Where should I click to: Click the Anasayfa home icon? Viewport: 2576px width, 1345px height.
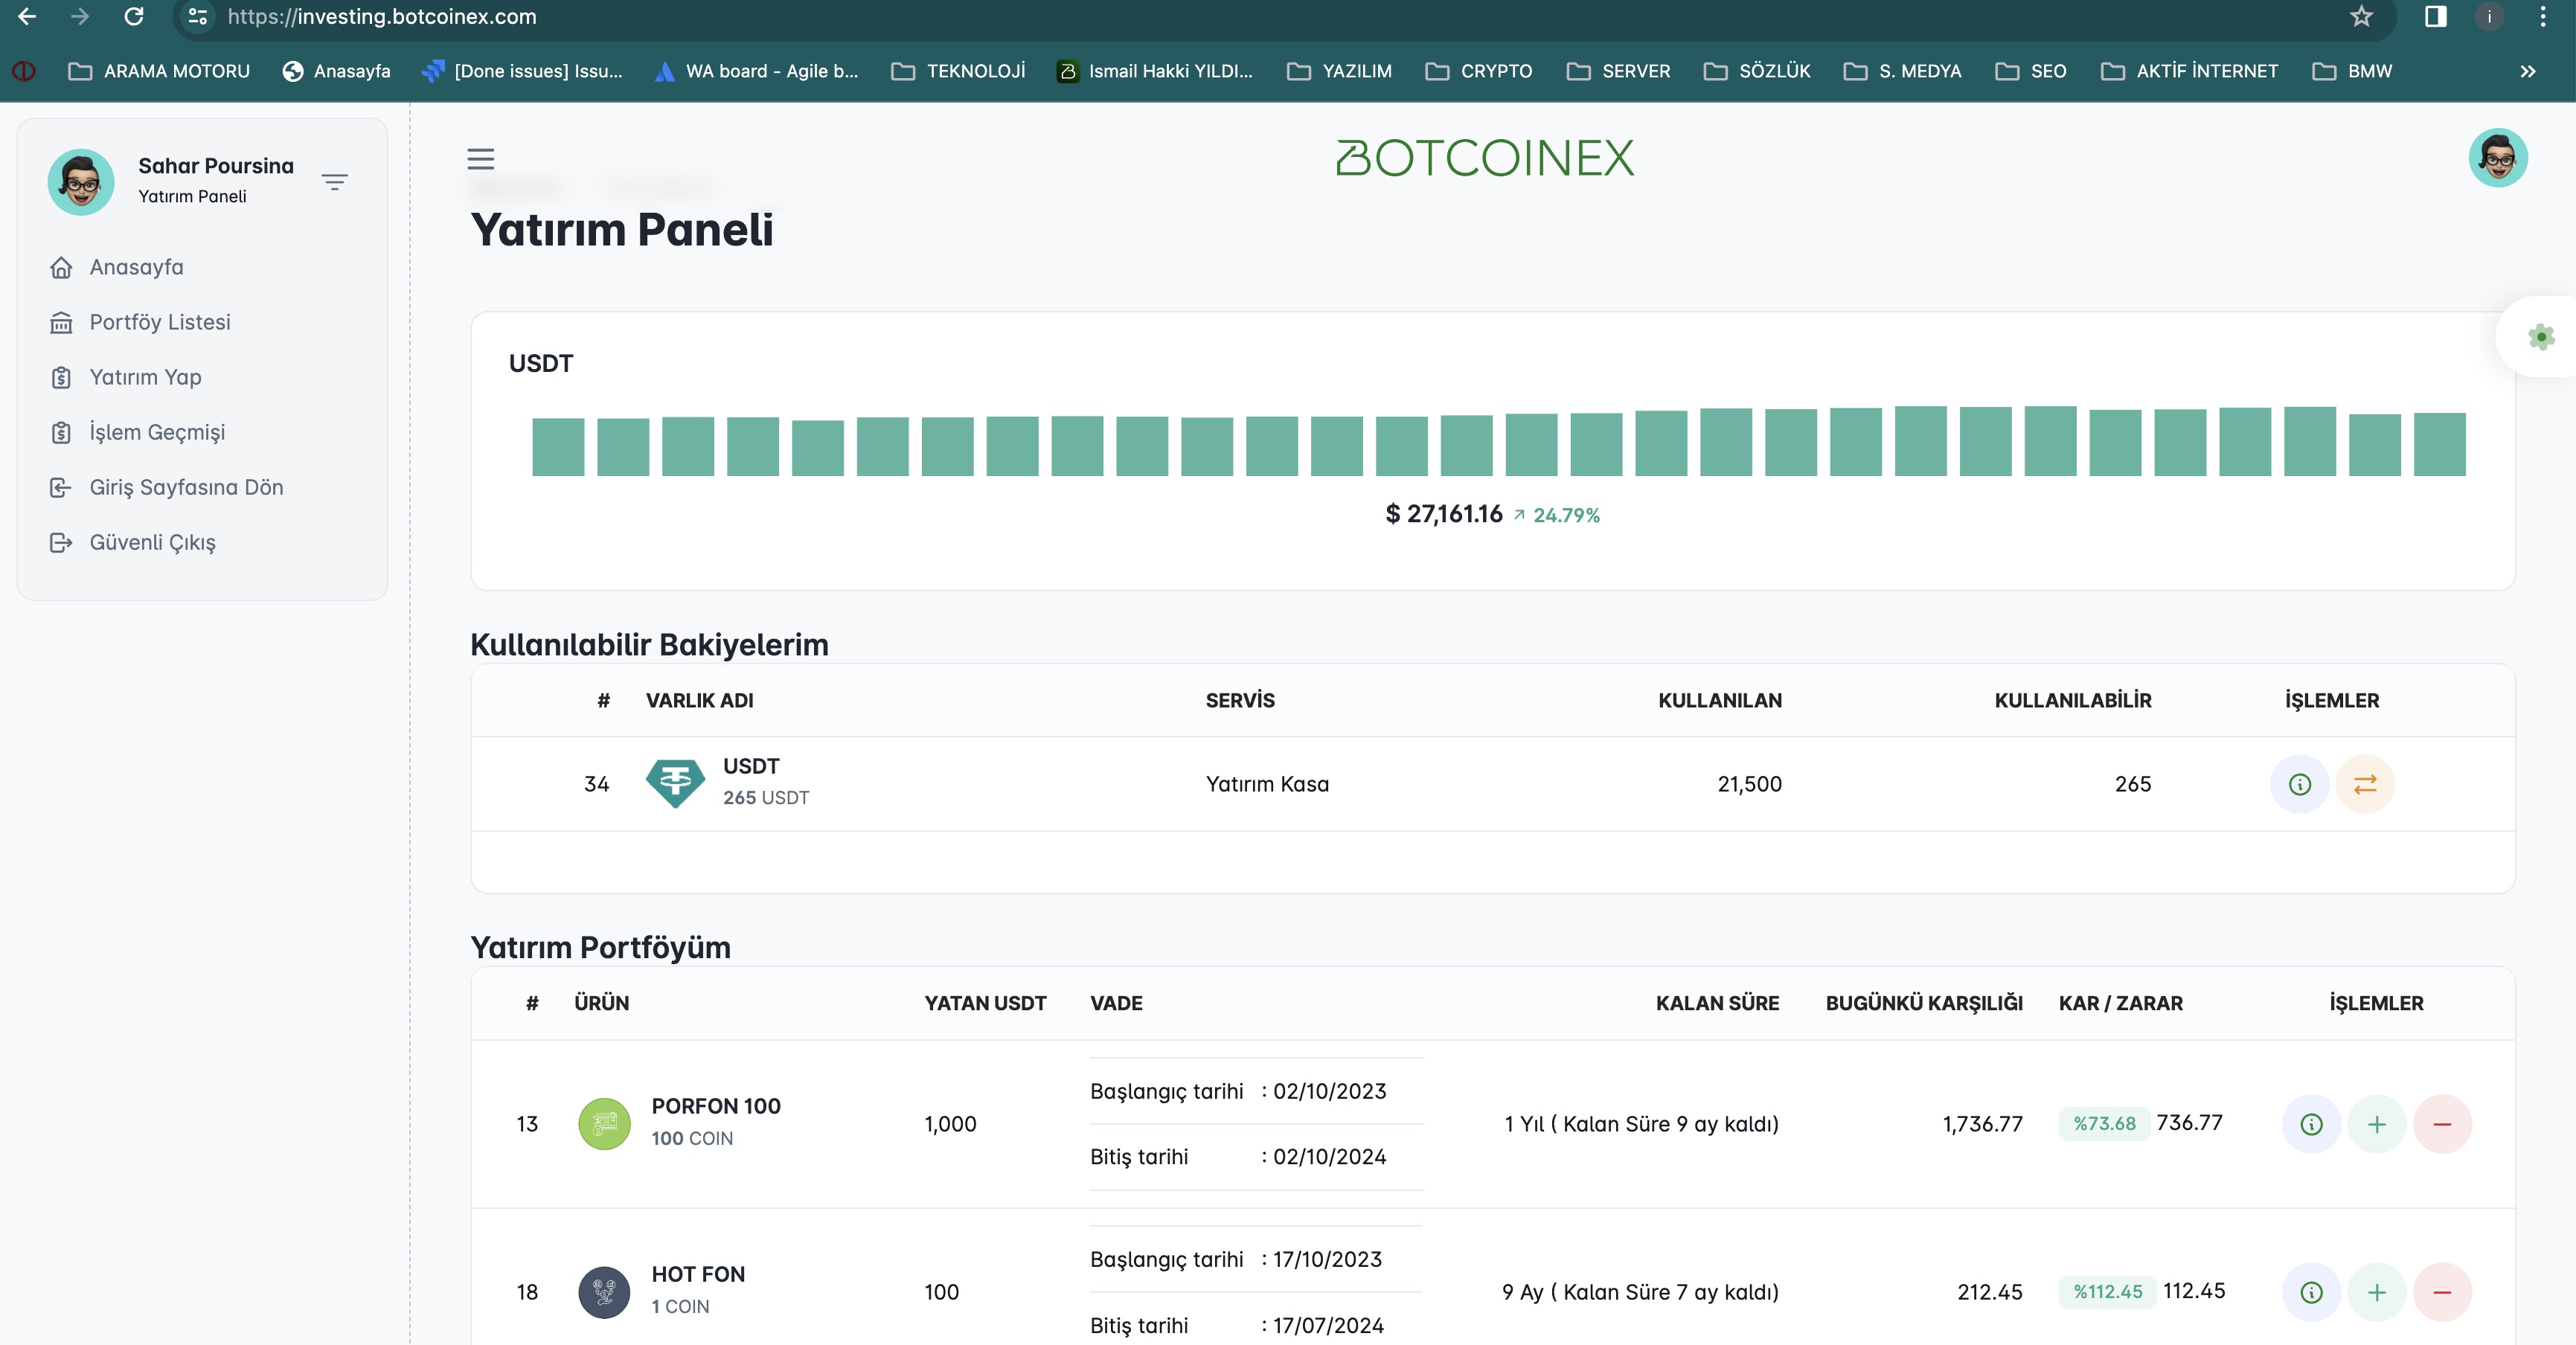pyautogui.click(x=61, y=267)
